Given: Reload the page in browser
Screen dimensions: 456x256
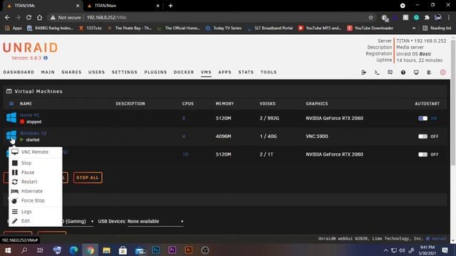Looking at the screenshot, I should click(28, 17).
